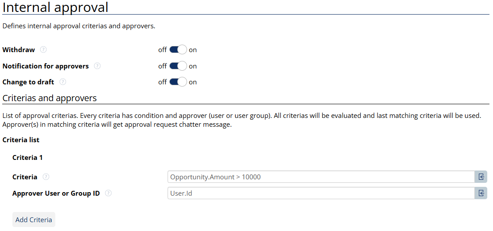This screenshot has width=493, height=231.
Task: Focus the Criteria text field
Action: point(321,177)
